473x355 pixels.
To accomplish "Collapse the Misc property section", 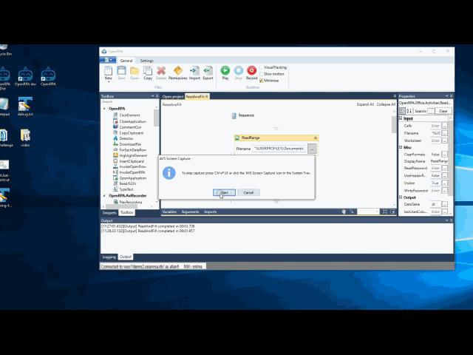I will [x=401, y=147].
